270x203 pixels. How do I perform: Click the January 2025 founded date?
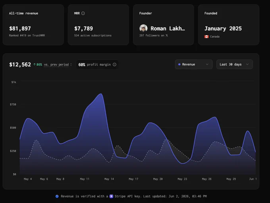pyautogui.click(x=223, y=29)
